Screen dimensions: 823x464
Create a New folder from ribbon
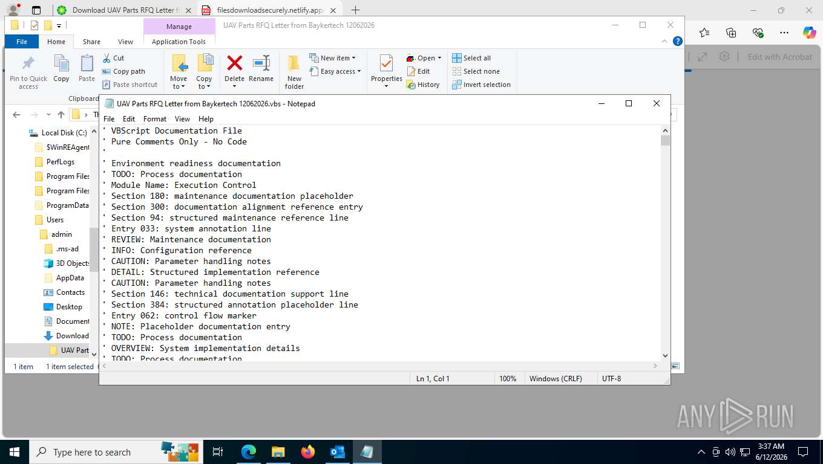tap(294, 72)
